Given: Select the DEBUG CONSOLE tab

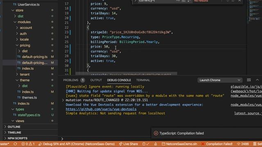Looking at the screenshot, I should [119, 80].
